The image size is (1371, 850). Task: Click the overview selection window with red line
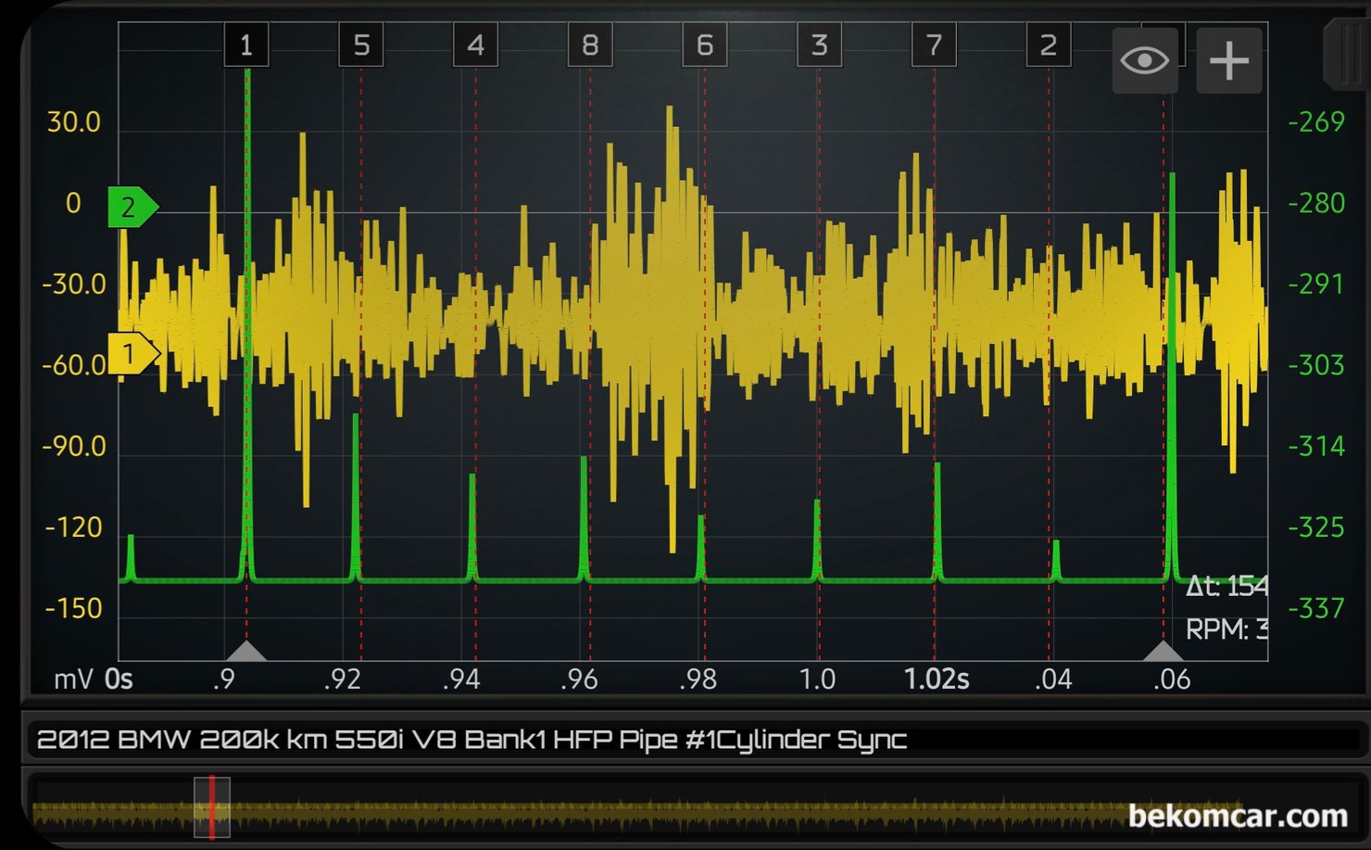211,807
